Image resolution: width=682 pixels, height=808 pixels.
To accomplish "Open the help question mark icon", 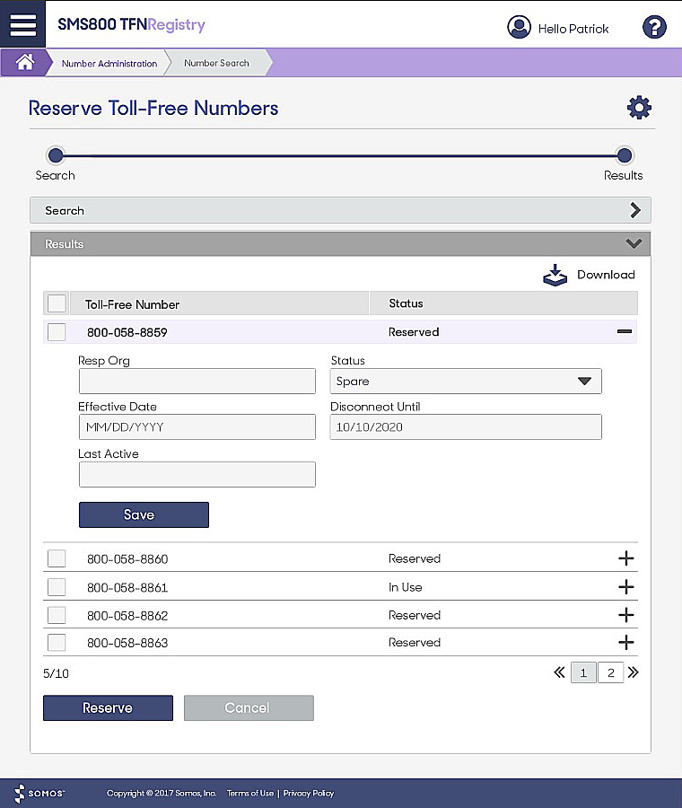I will tap(654, 28).
